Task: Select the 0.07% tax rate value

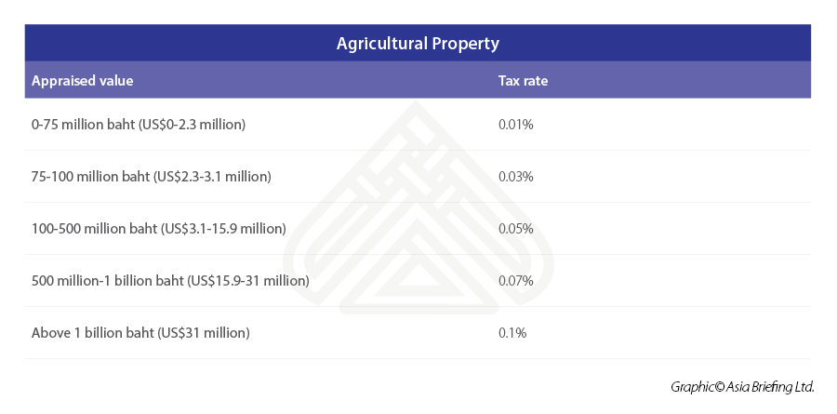Action: point(516,280)
